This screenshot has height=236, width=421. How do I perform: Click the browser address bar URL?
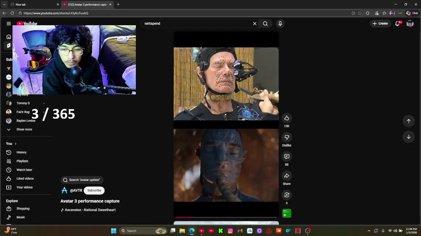point(56,13)
